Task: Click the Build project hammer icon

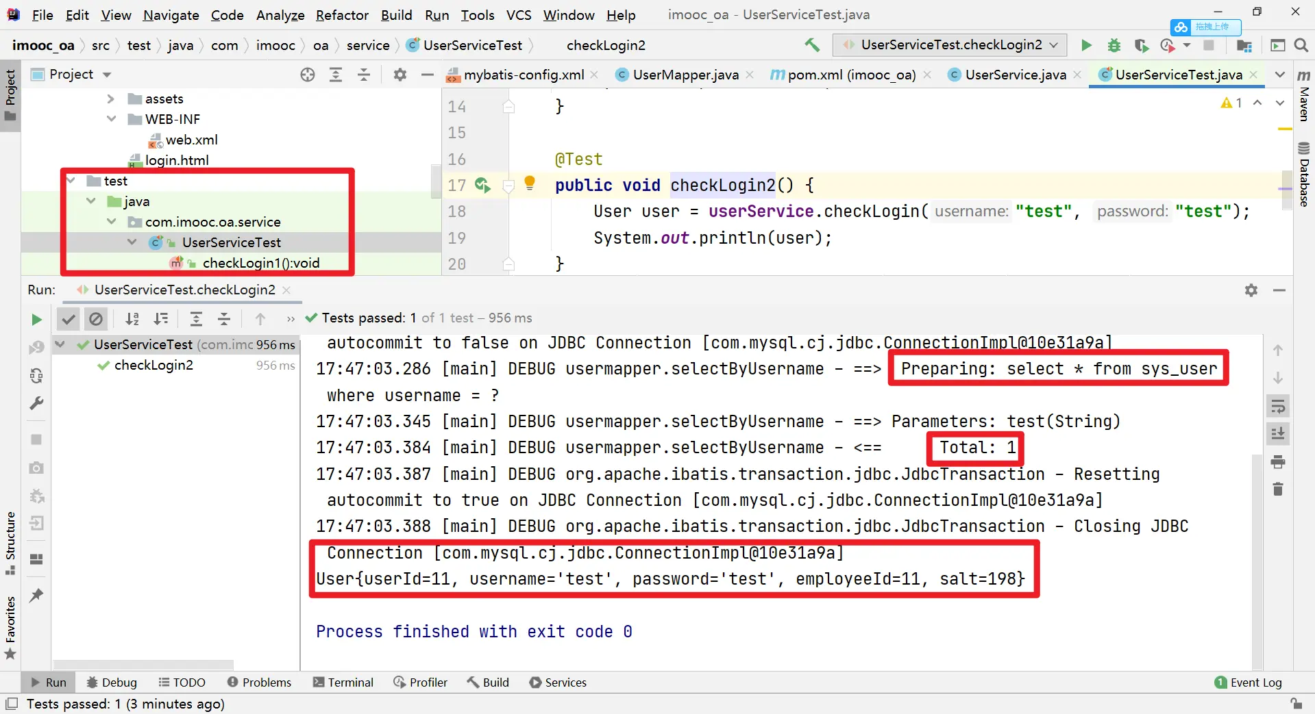Action: coord(812,45)
